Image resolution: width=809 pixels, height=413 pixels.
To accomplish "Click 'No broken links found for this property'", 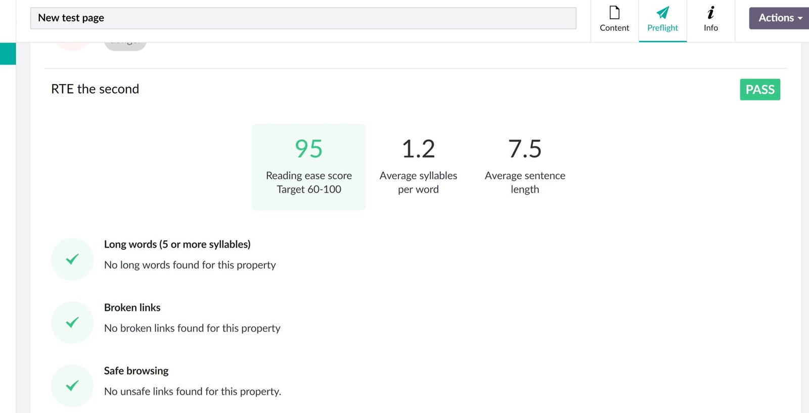I will tap(192, 328).
